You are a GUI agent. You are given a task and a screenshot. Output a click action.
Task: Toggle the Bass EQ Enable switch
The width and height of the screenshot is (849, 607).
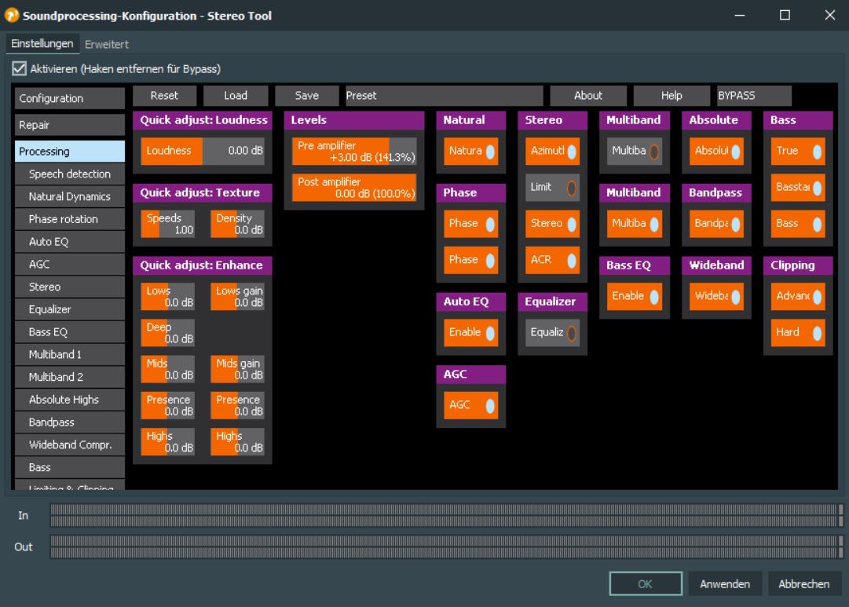pyautogui.click(x=635, y=296)
